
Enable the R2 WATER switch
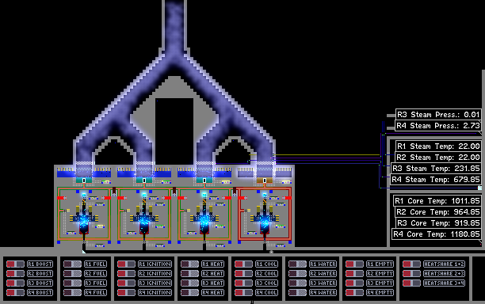pos(297,273)
